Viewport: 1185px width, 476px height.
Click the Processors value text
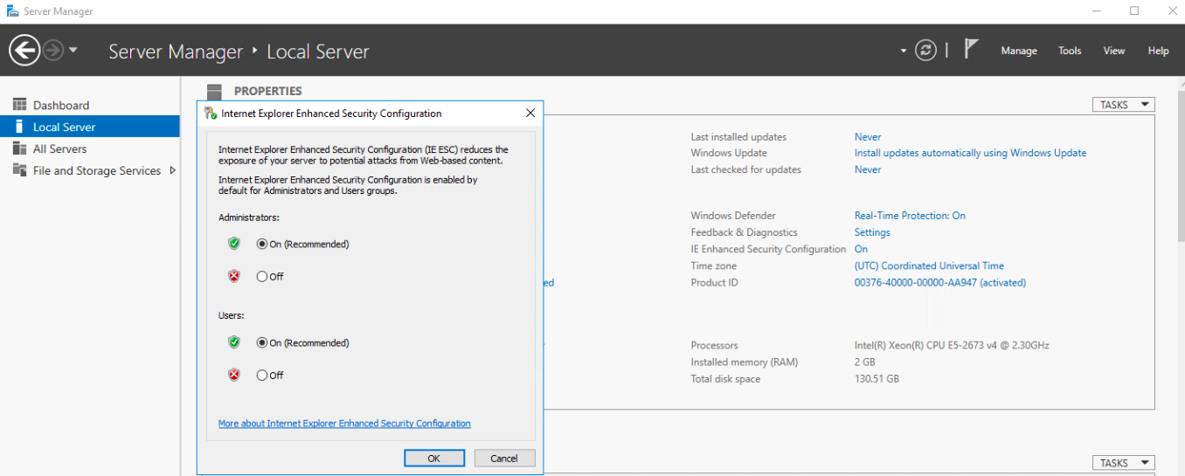pos(952,345)
